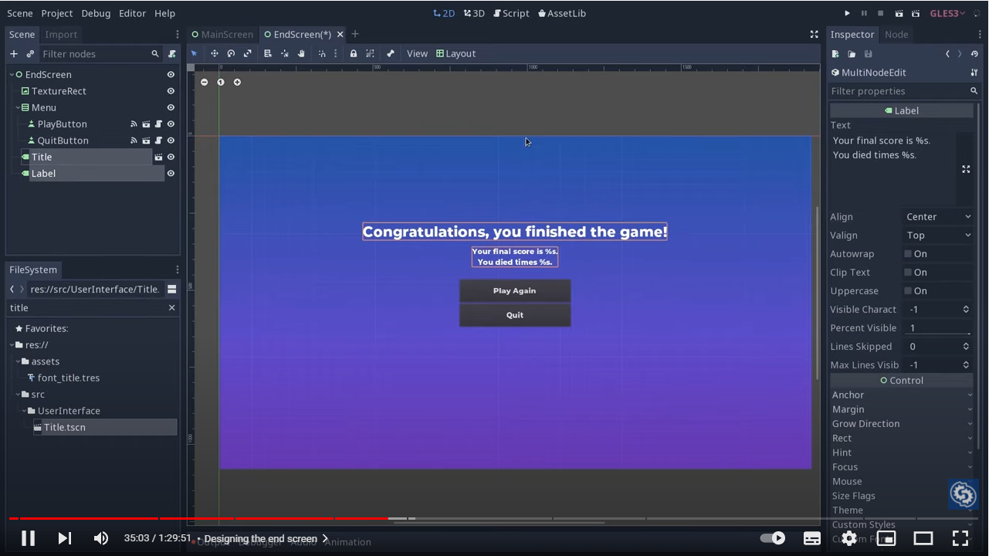Expand the Anchor property section
Image resolution: width=989 pixels, height=556 pixels.
(x=902, y=395)
